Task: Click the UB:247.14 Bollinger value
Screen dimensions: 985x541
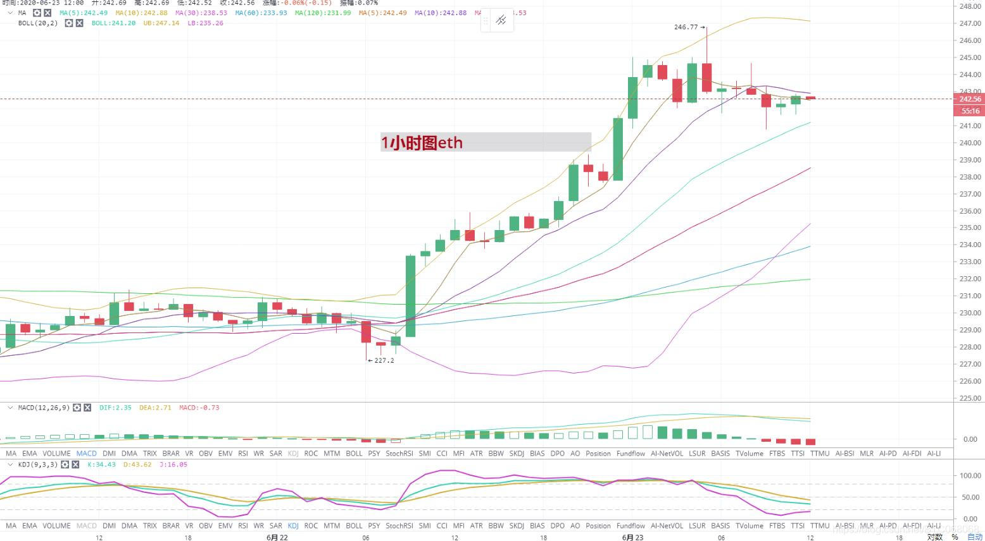Action: coord(161,23)
